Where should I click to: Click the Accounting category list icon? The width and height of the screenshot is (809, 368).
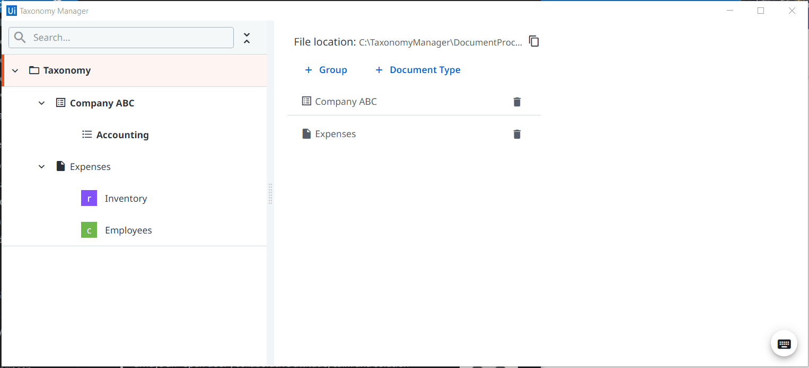87,134
